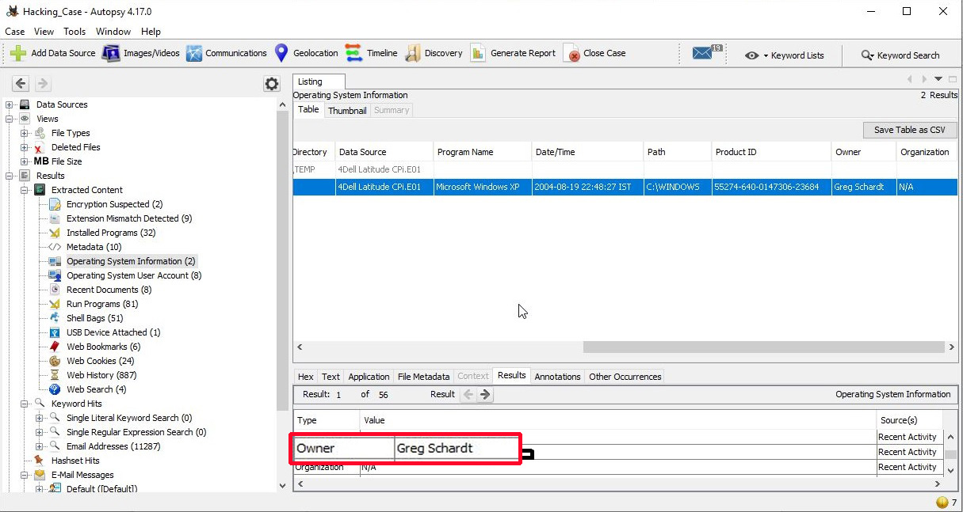Select Extension Mismatch Detected (9)
The width and height of the screenshot is (963, 512).
(129, 218)
